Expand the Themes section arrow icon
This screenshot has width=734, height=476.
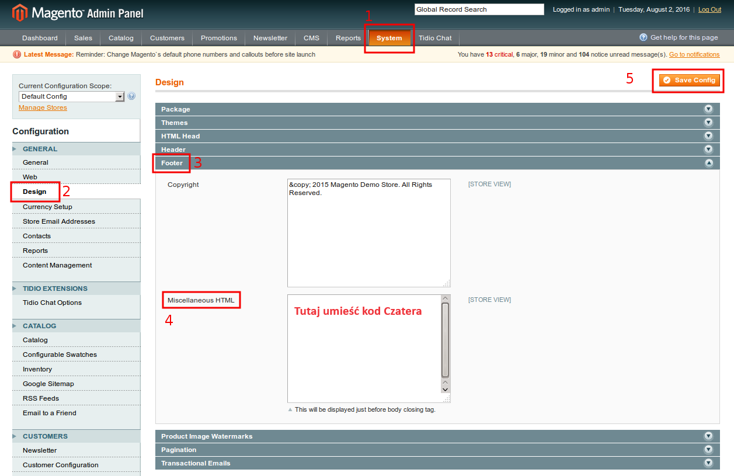pyautogui.click(x=708, y=123)
